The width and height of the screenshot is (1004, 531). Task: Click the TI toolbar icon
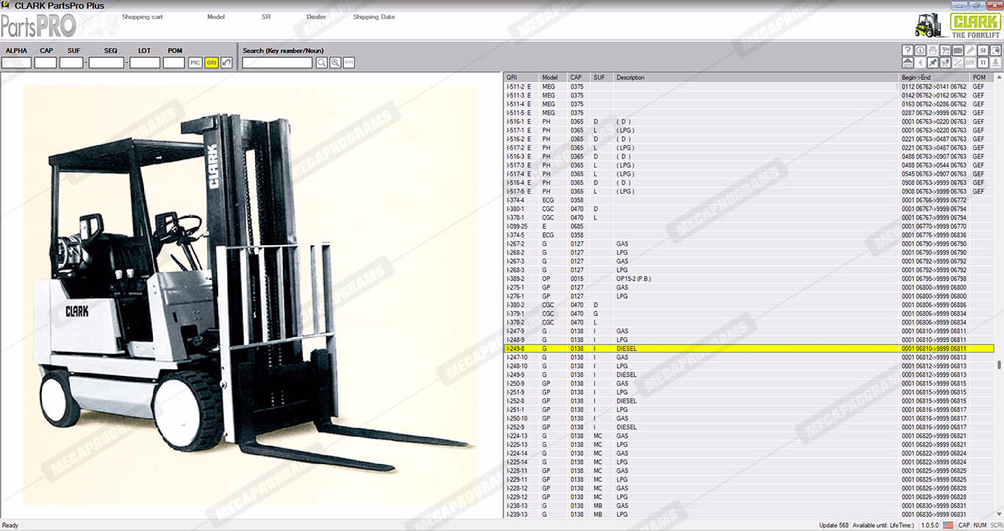(983, 63)
